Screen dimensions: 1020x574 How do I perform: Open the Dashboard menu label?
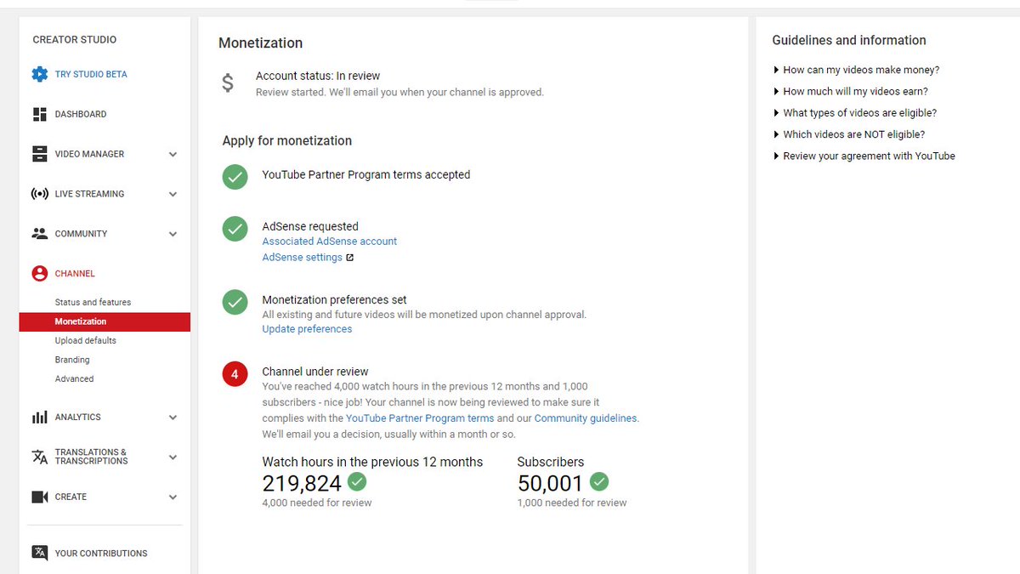click(81, 114)
